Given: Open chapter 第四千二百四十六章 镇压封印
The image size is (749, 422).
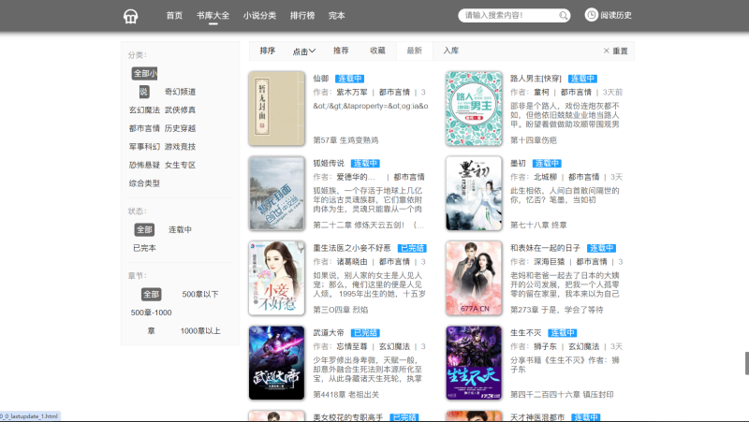Looking at the screenshot, I should pyautogui.click(x=562, y=395).
